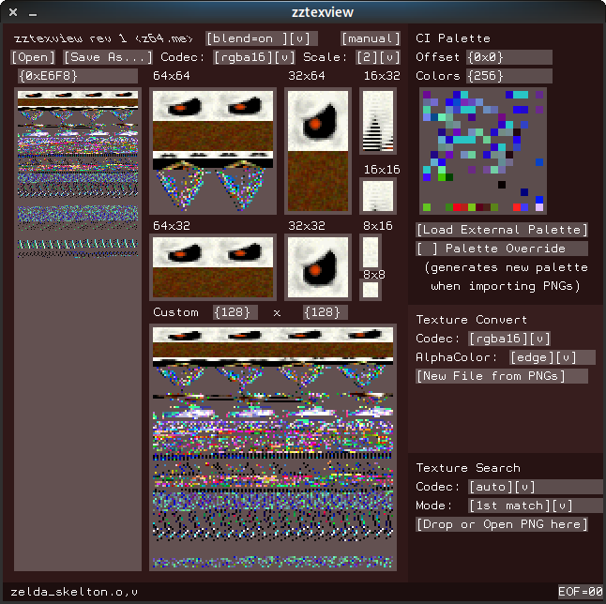Click [Load External Palette] button

pyautogui.click(x=502, y=230)
